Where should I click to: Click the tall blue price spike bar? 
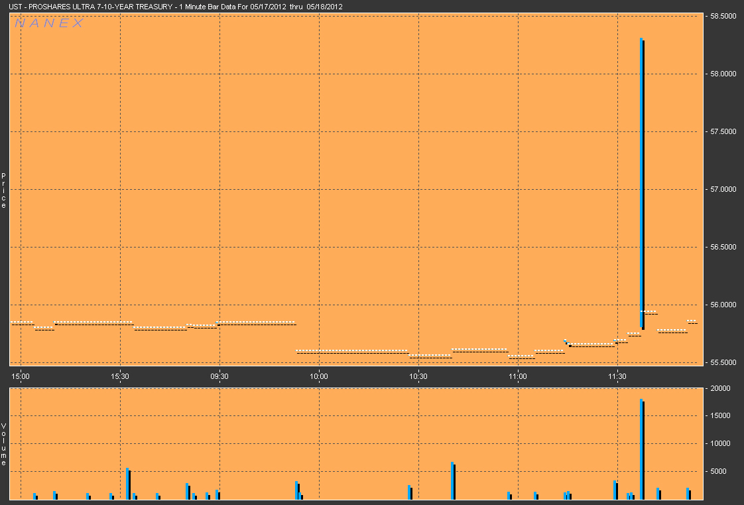[x=642, y=179]
